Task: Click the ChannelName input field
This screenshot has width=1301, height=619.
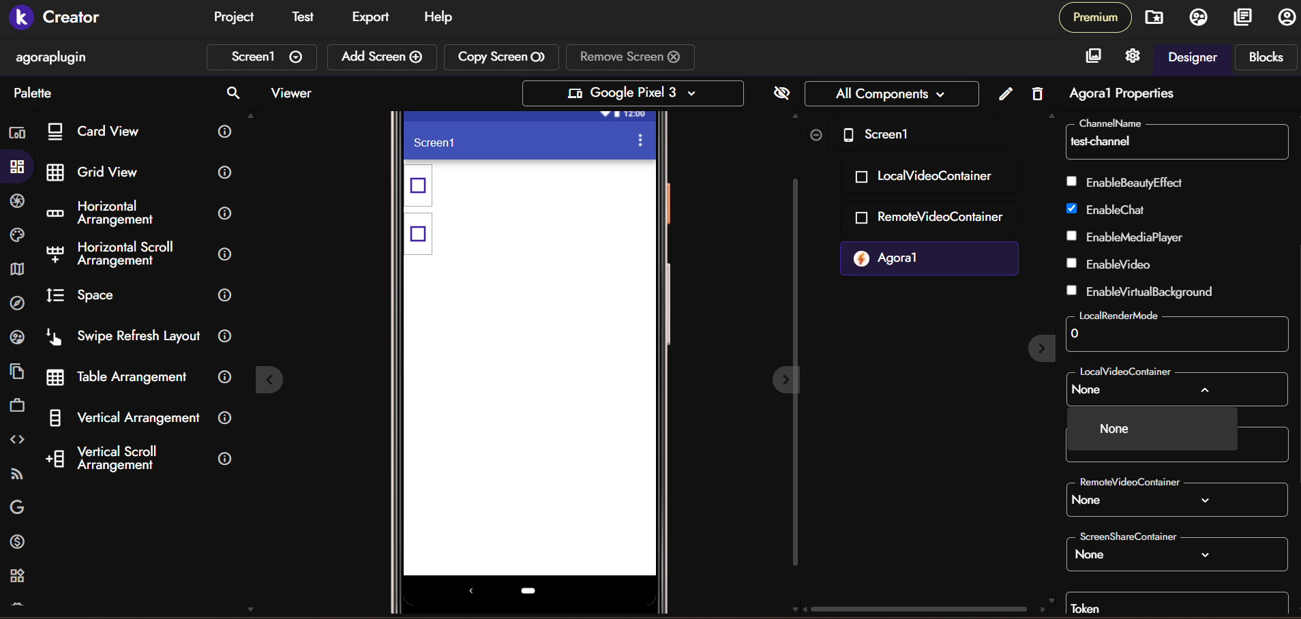Action: click(x=1176, y=142)
